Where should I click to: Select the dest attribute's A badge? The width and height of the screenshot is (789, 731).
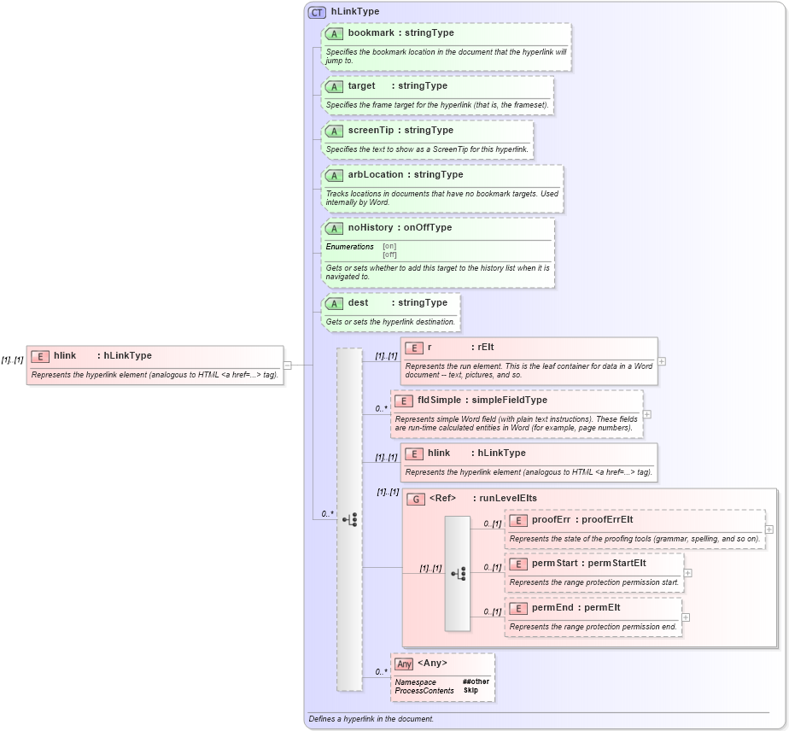click(335, 302)
